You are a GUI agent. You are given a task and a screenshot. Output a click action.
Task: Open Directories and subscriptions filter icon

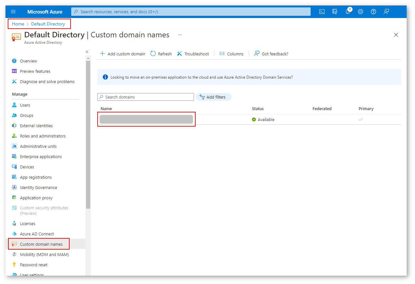335,12
